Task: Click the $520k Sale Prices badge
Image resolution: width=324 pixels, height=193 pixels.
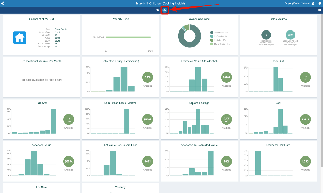Action: coord(148,120)
